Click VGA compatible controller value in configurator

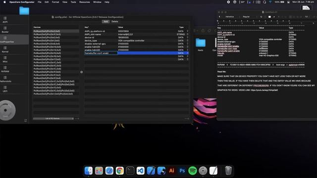pyautogui.click(x=131, y=41)
